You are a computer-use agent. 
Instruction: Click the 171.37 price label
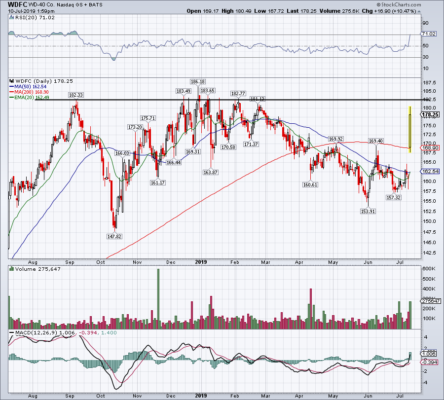[251, 145]
